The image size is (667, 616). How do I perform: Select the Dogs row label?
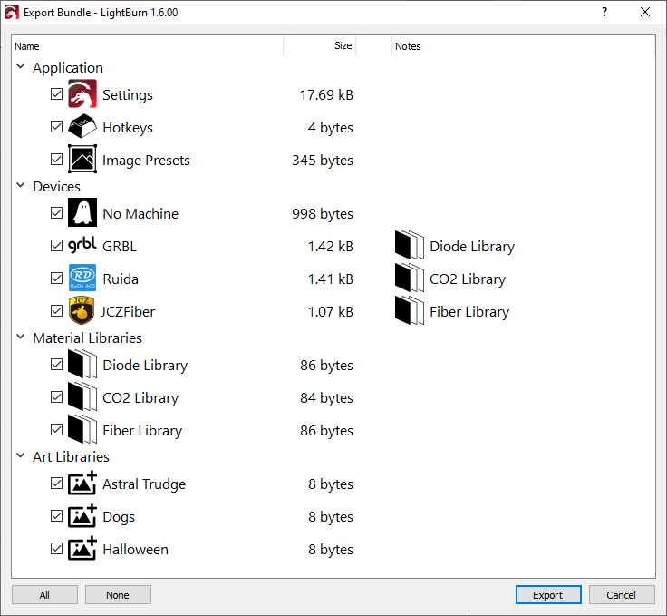(119, 517)
